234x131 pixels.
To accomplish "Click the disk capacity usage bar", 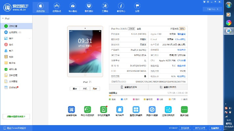I will point(148,96).
